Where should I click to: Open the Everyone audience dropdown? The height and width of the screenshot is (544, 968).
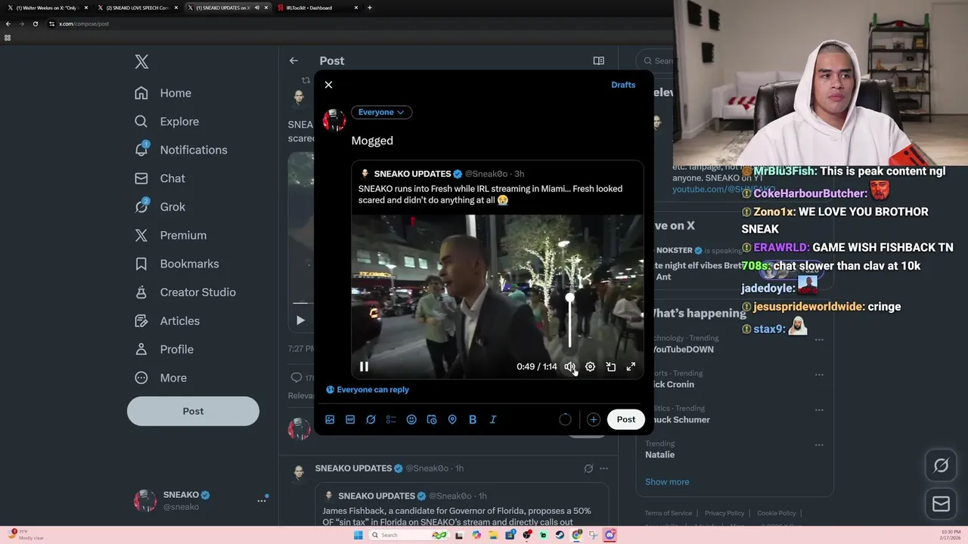(x=381, y=112)
